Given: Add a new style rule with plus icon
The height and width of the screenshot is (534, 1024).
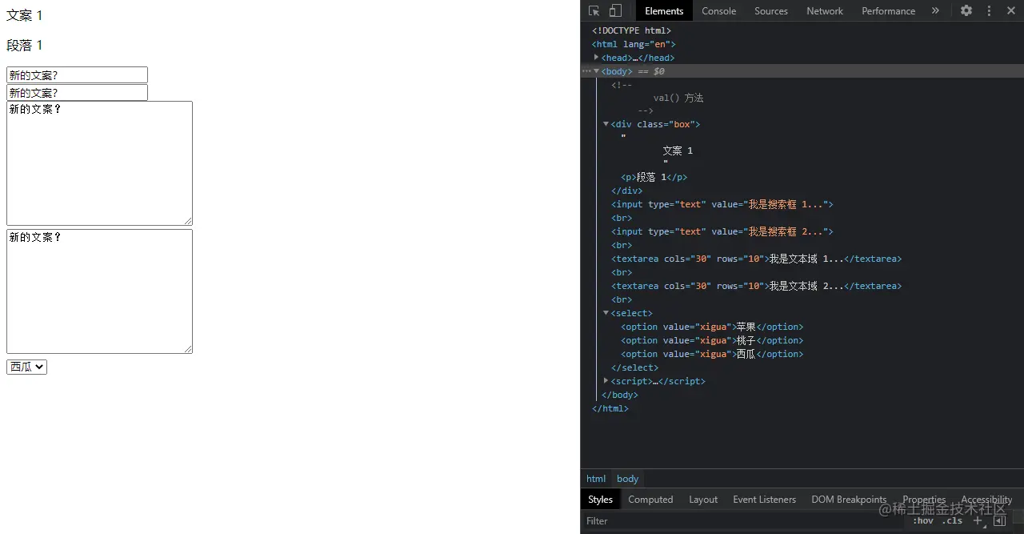Looking at the screenshot, I should [978, 520].
